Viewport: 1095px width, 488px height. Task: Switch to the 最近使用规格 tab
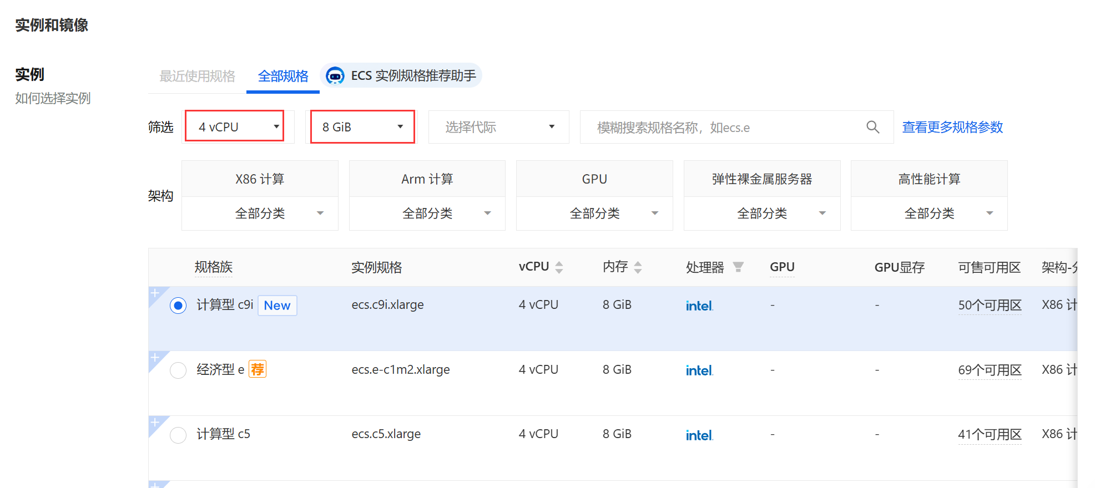[197, 76]
